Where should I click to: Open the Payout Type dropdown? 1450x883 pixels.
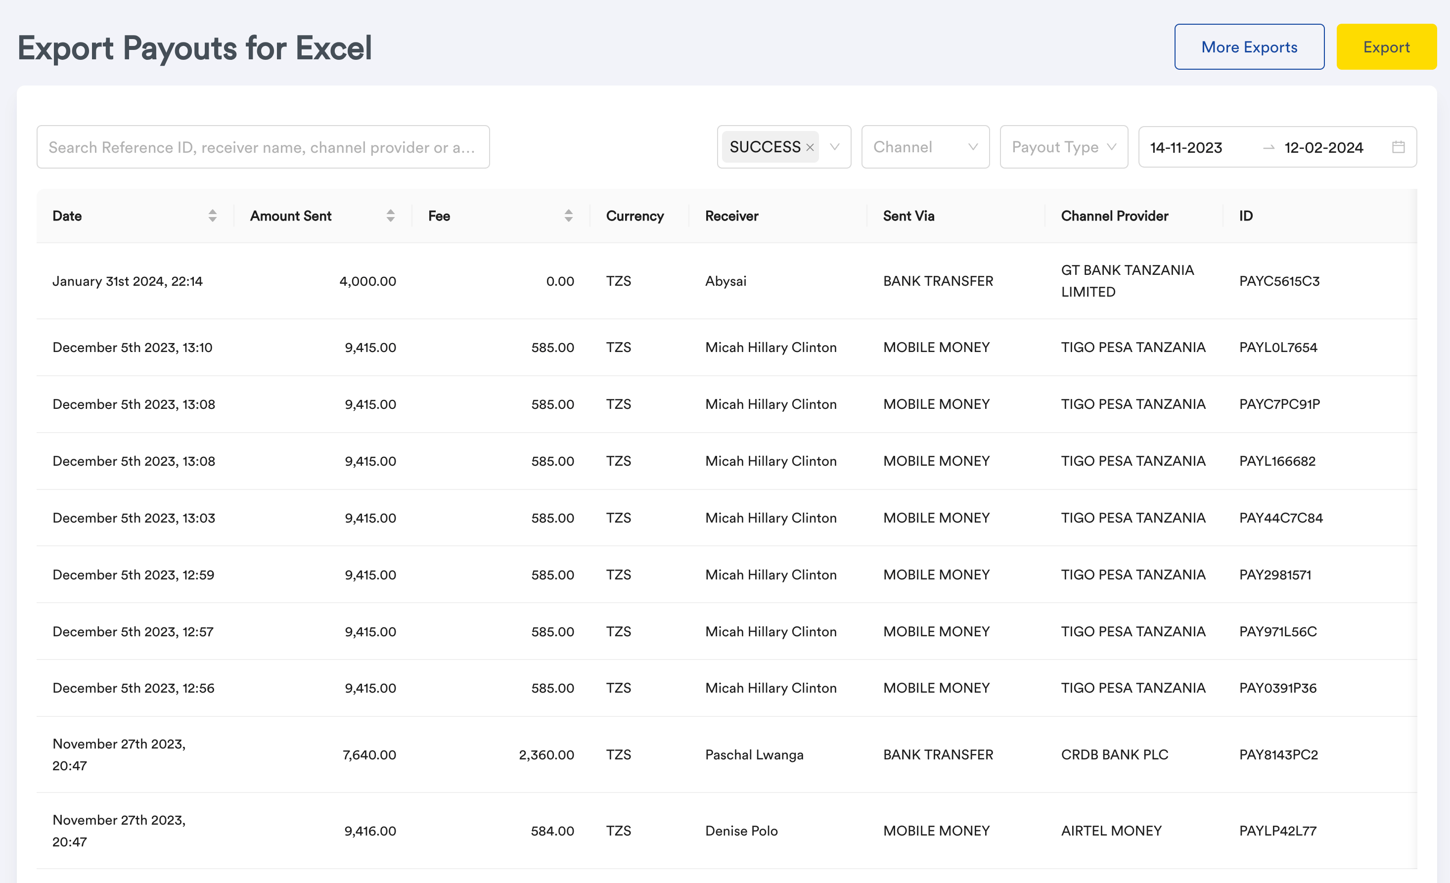click(x=1063, y=147)
